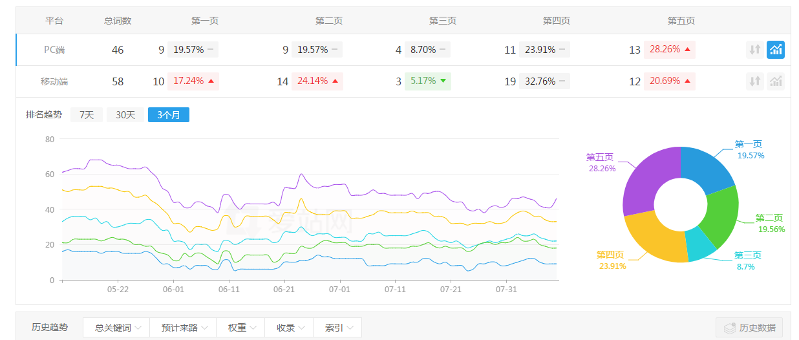Click the green 第二页 pie slice

(723, 217)
